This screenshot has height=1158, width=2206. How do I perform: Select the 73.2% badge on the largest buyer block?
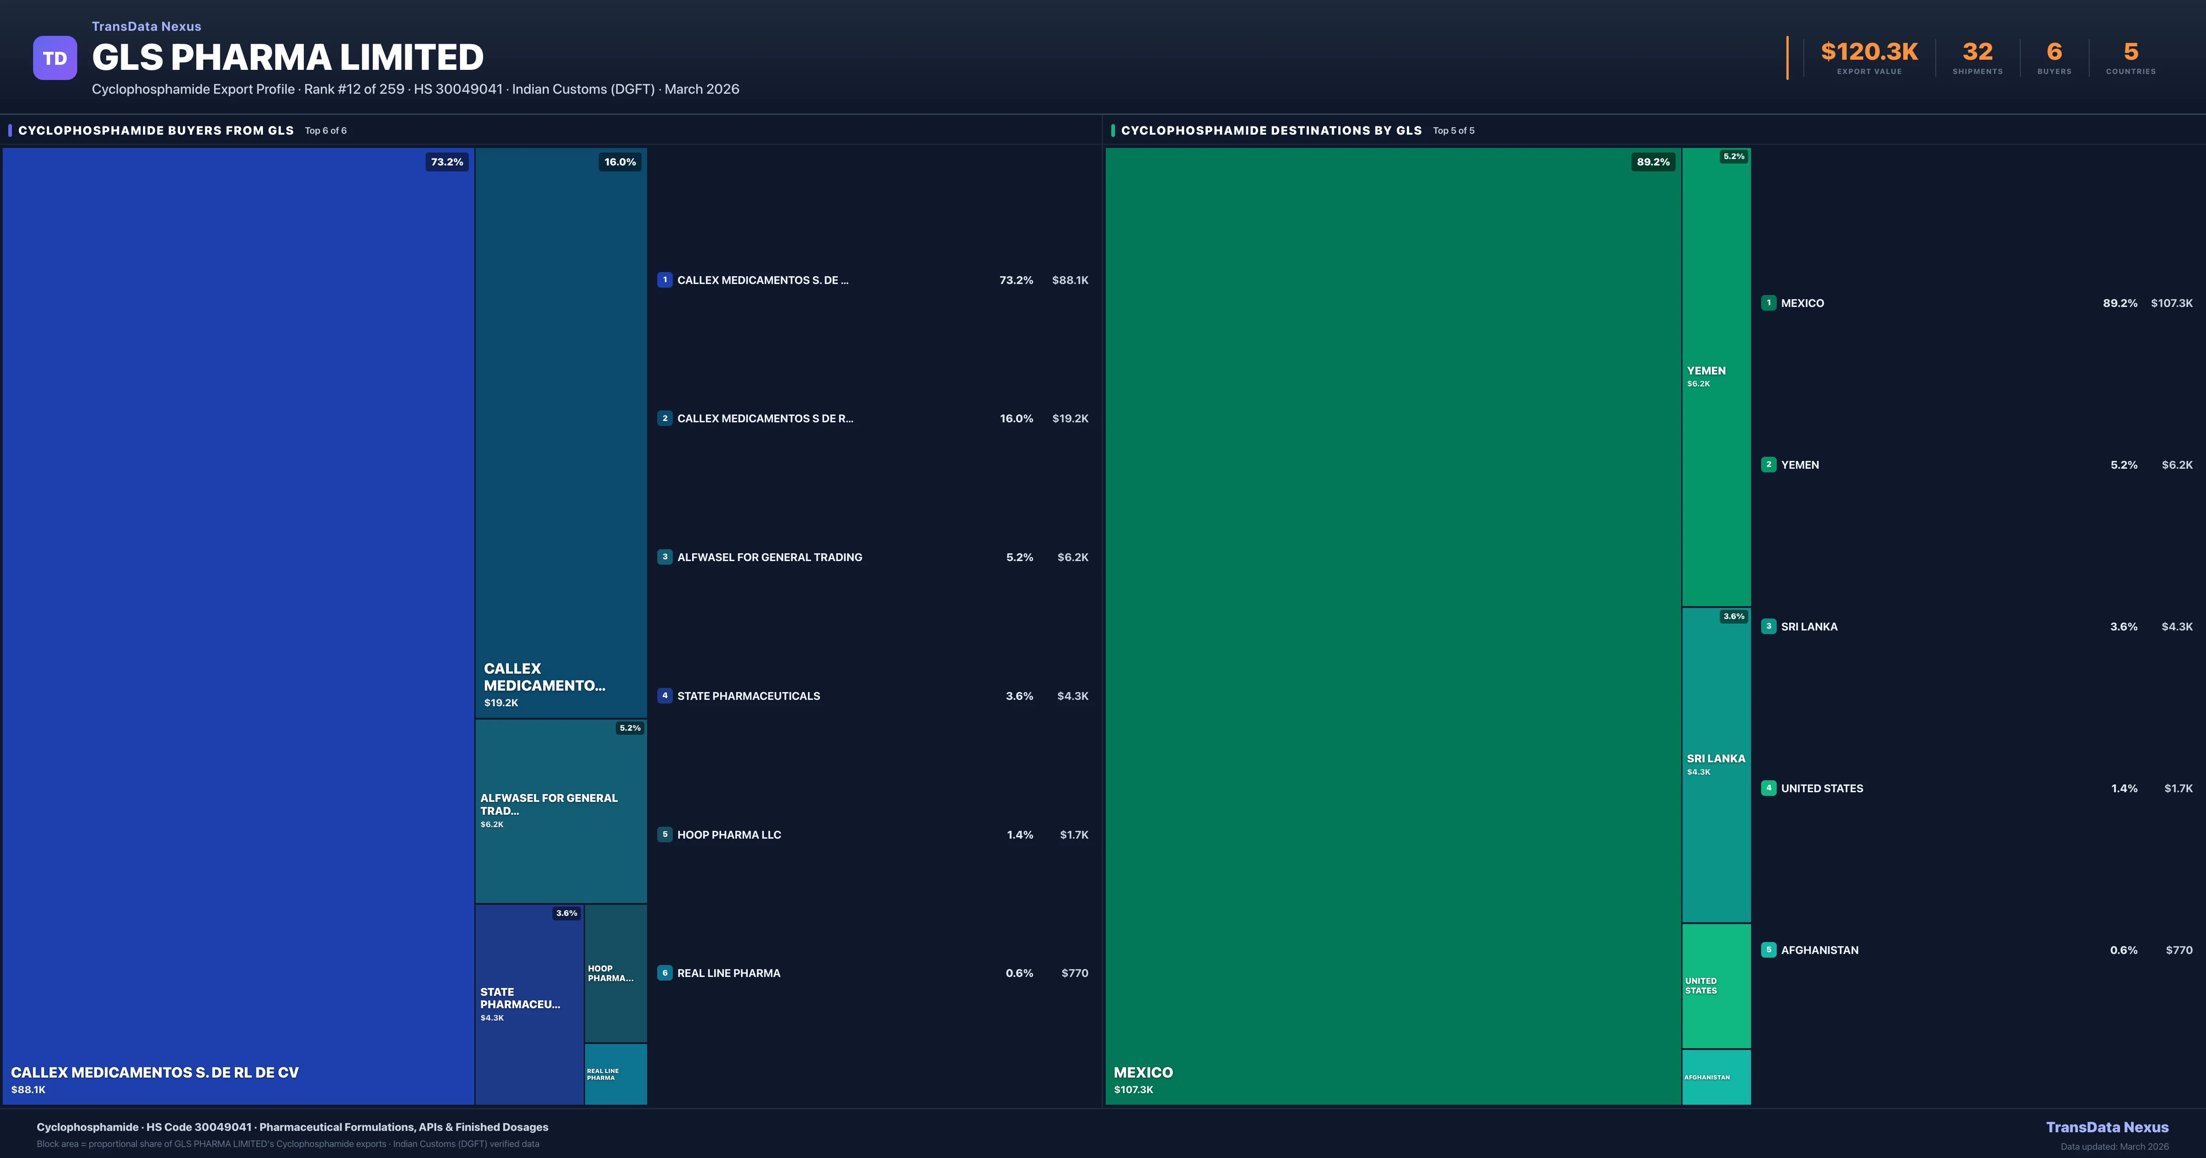(446, 161)
